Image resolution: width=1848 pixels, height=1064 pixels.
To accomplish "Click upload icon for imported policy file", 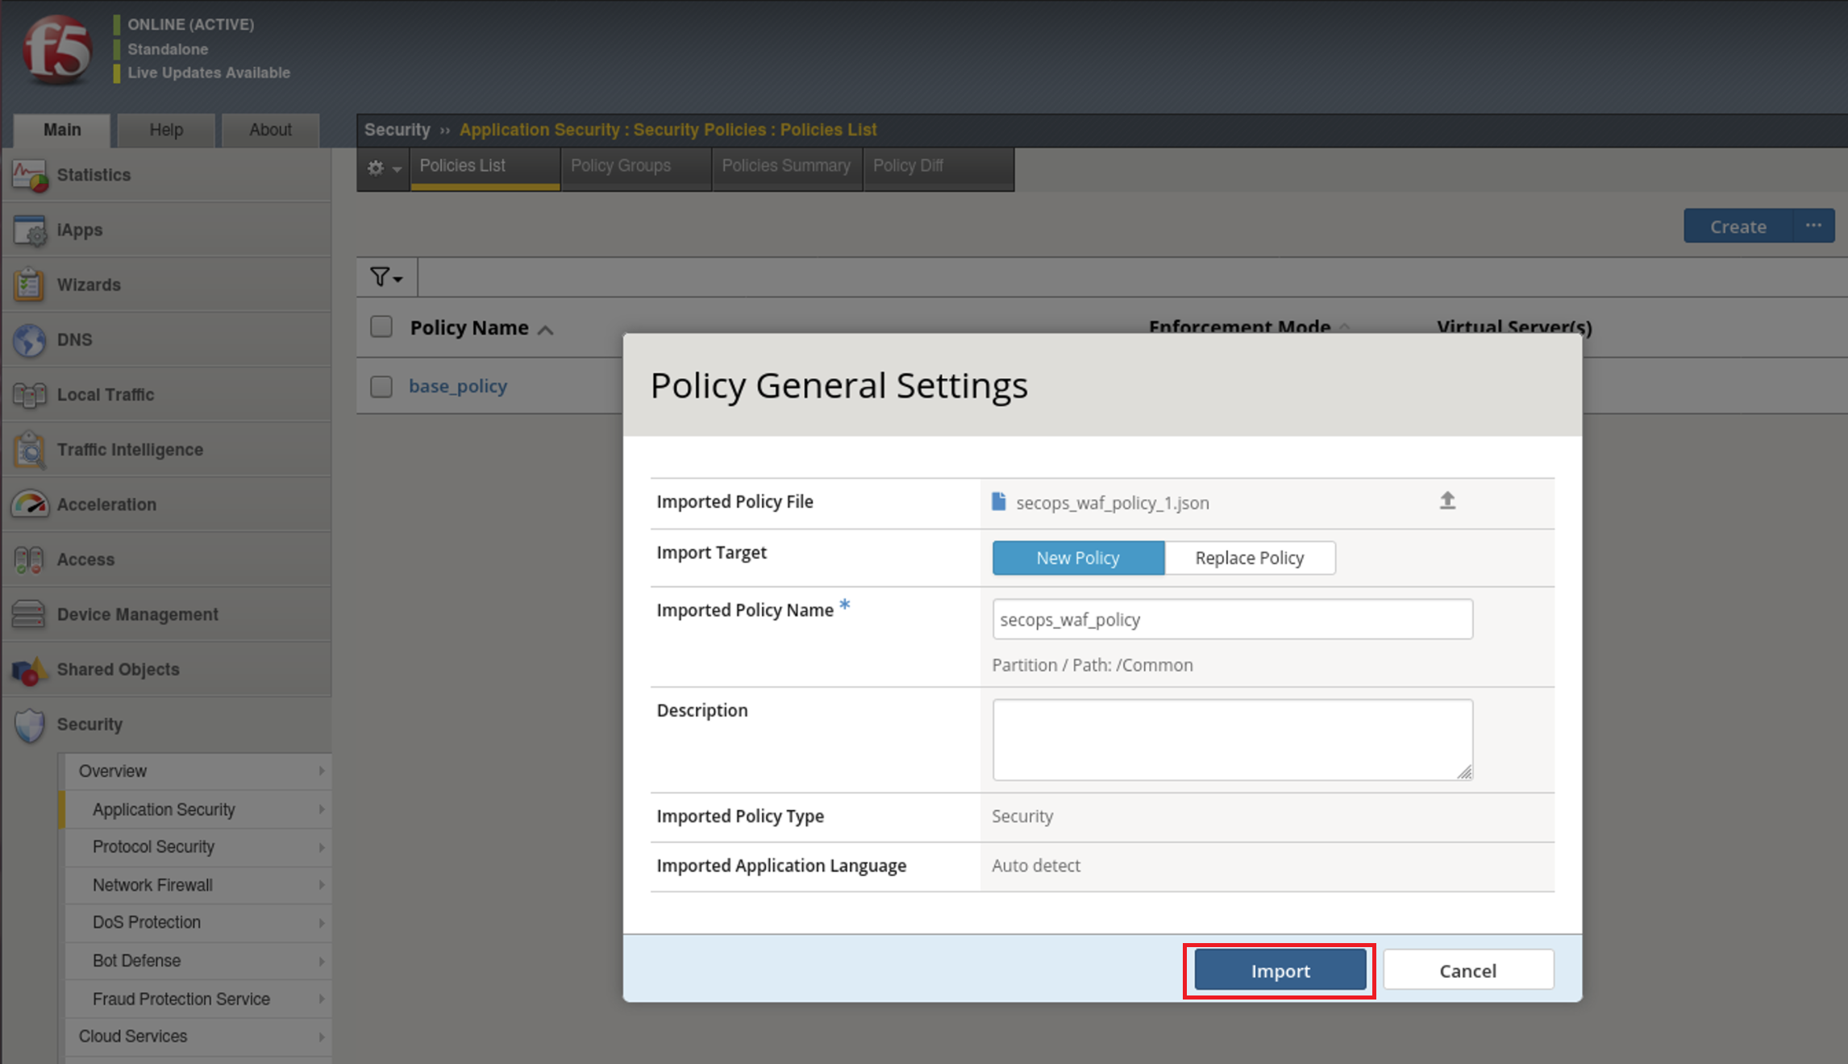I will pyautogui.click(x=1447, y=501).
